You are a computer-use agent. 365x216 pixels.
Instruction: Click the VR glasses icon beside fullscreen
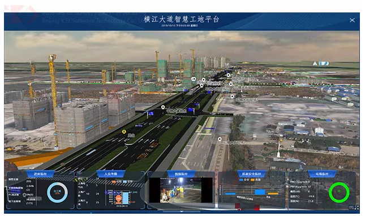tap(351, 207)
